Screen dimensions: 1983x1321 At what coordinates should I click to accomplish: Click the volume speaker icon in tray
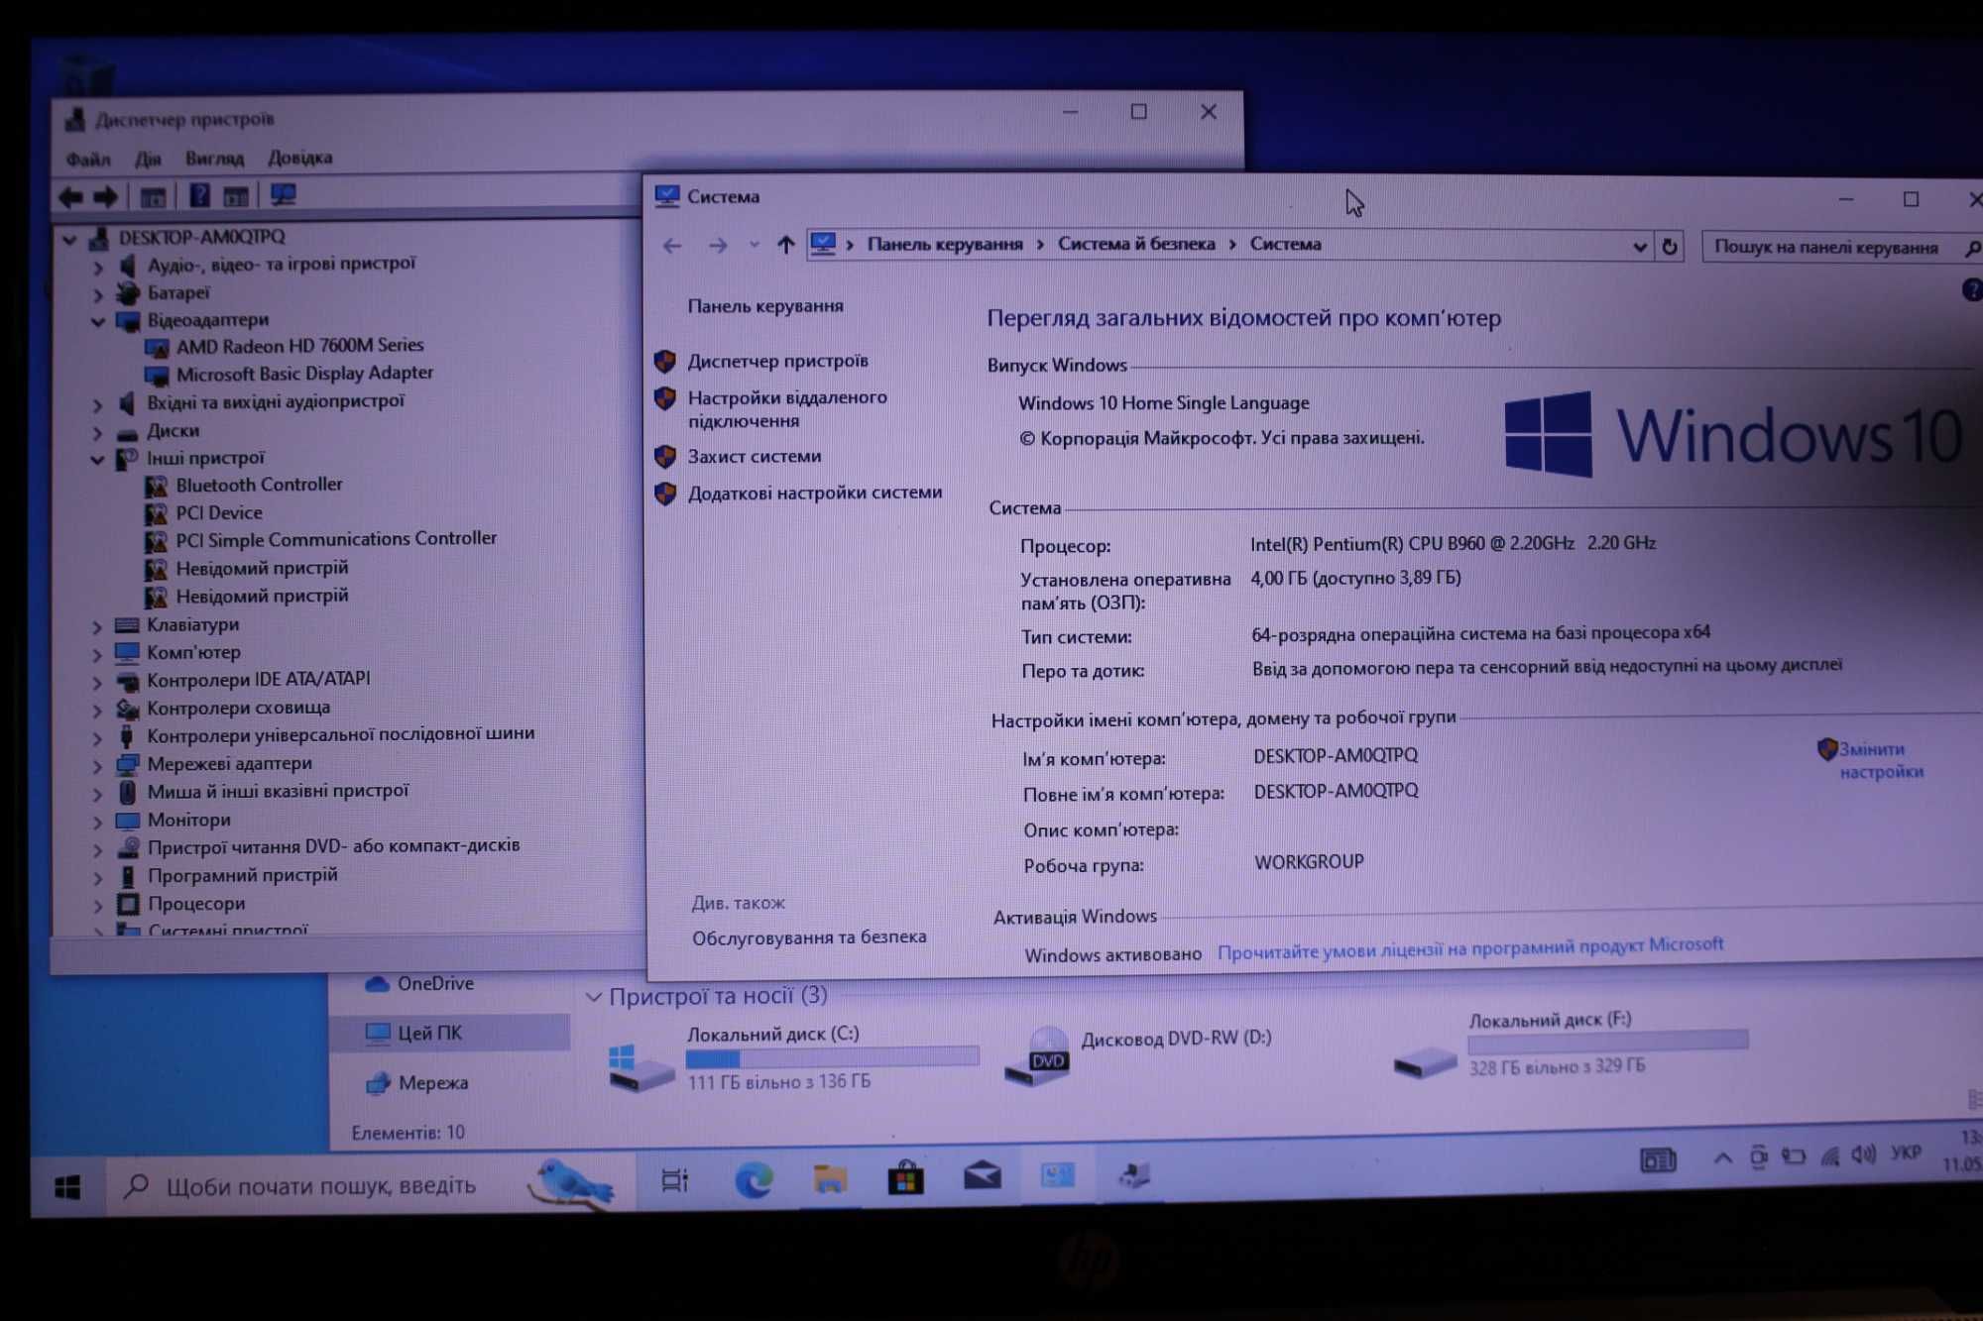click(x=1863, y=1155)
